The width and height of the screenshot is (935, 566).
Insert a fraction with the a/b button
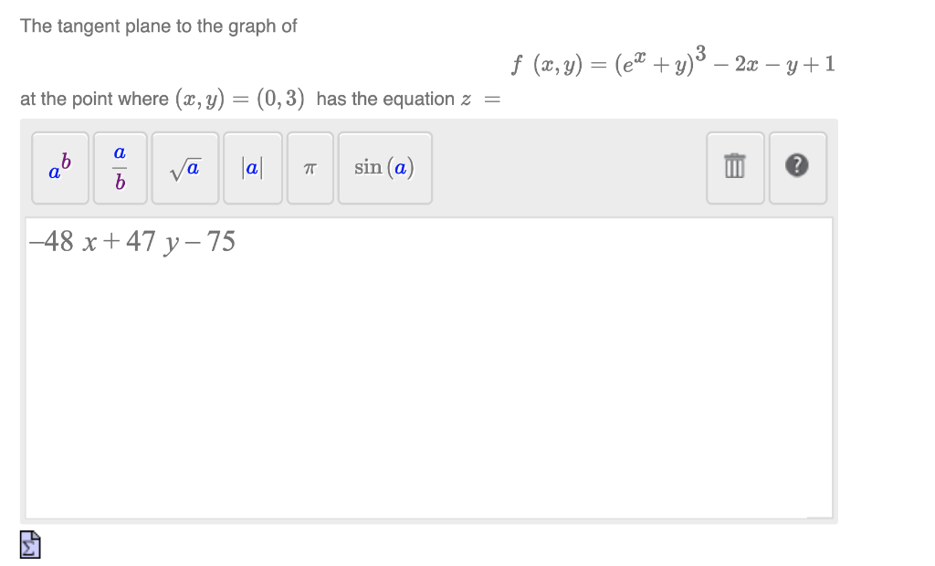click(x=119, y=168)
